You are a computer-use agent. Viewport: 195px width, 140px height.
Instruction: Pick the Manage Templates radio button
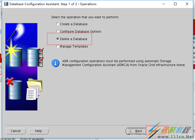coord(58,46)
